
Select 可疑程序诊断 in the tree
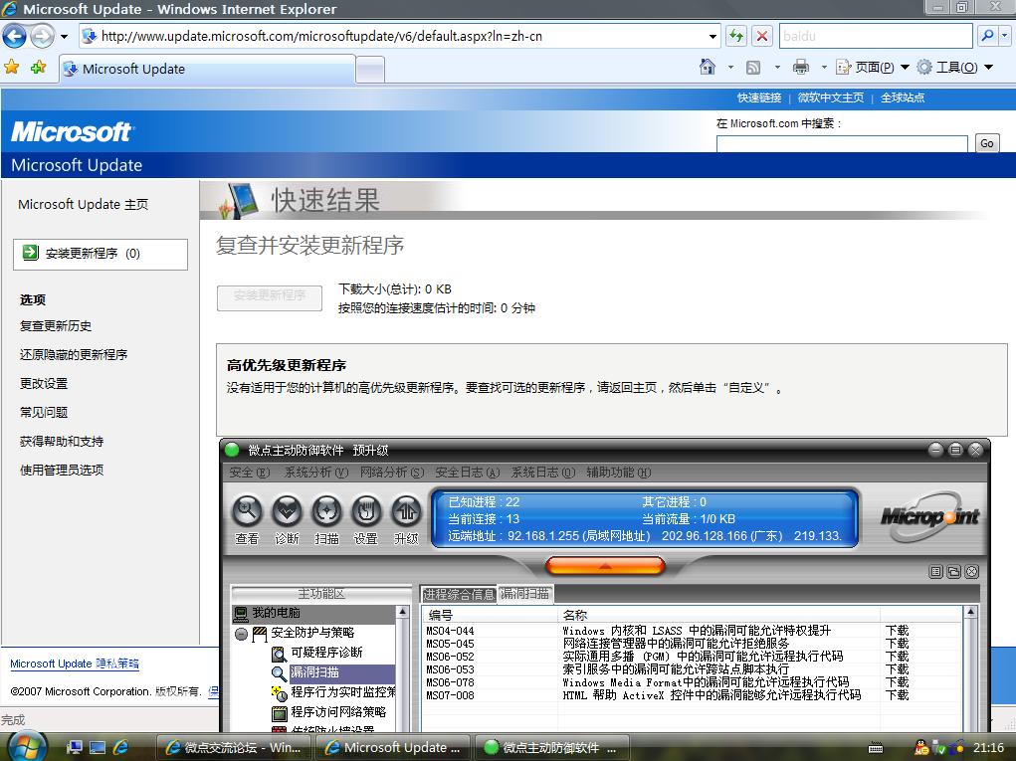coord(326,653)
